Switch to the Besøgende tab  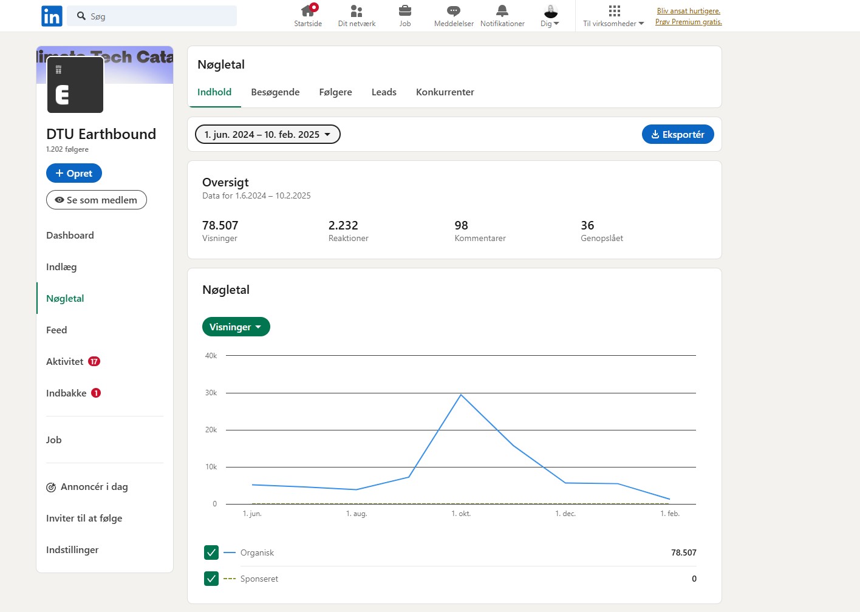[x=275, y=92]
